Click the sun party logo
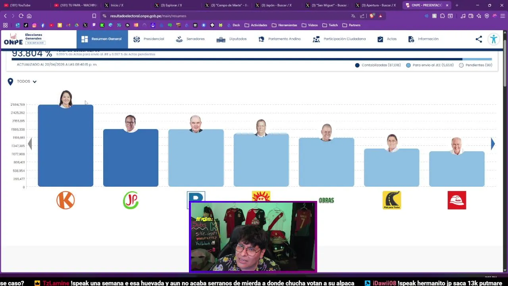The image size is (508, 286). click(261, 197)
